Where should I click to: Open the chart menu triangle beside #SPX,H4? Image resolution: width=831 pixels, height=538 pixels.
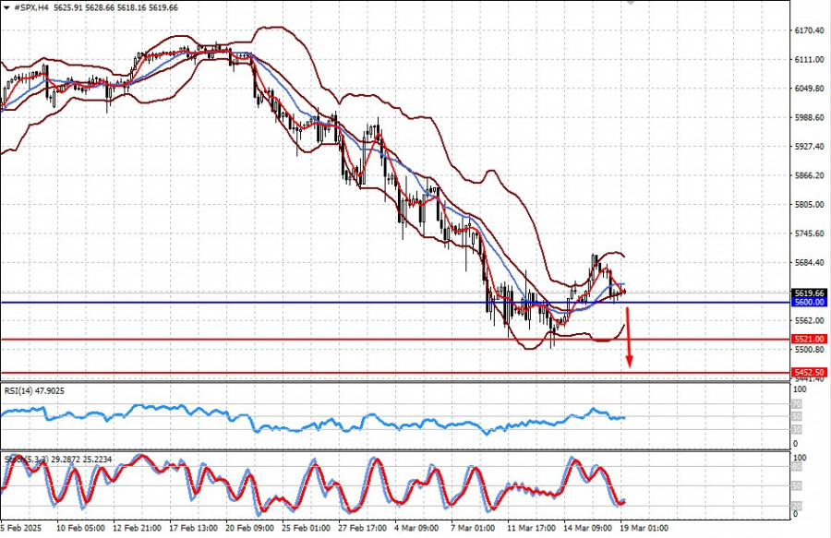[x=6, y=8]
